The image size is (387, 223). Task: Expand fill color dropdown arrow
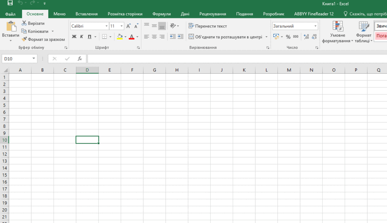pyautogui.click(x=126, y=37)
